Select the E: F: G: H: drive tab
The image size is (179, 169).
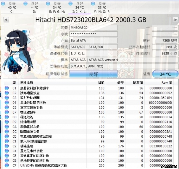point(57,8)
